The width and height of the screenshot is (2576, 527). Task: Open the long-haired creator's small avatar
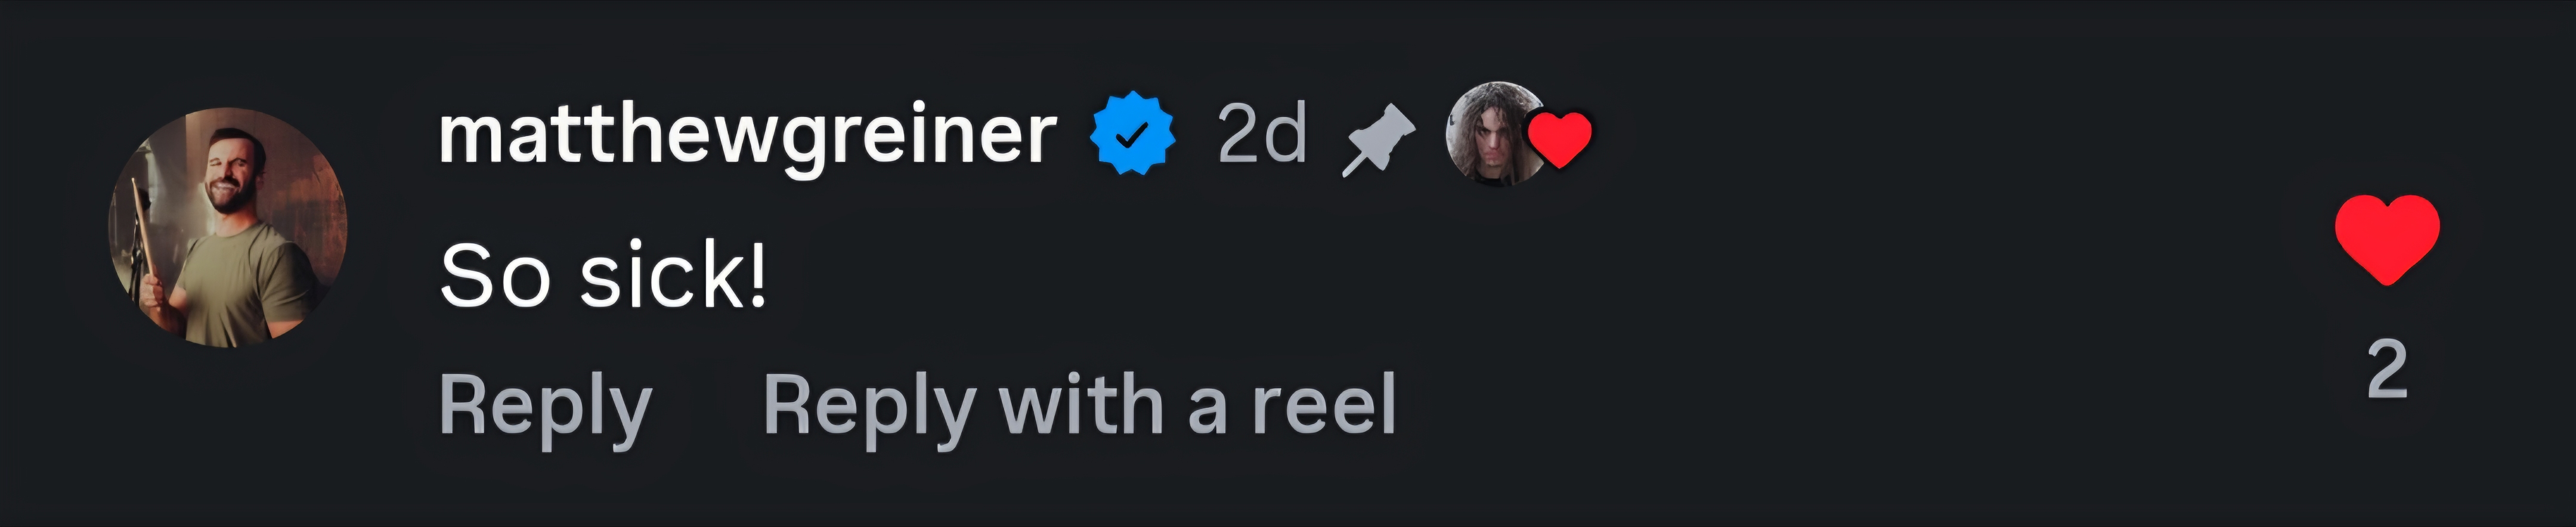point(1494,133)
